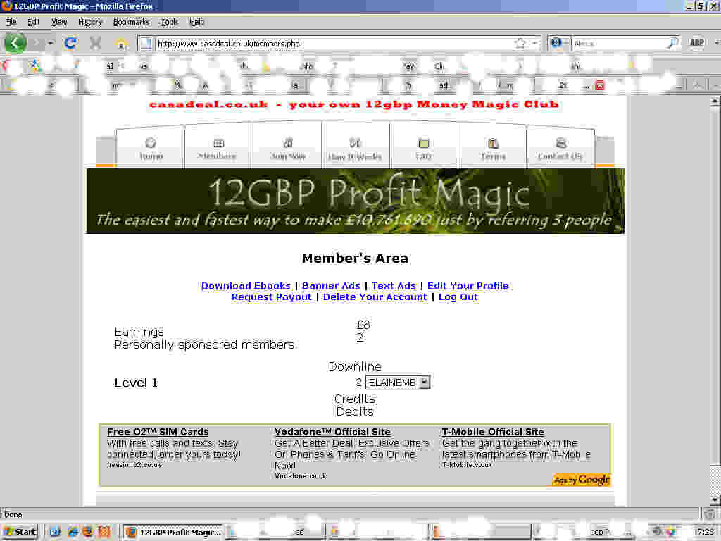Click the red close tab icon
This screenshot has height=541, width=721.
tap(600, 85)
